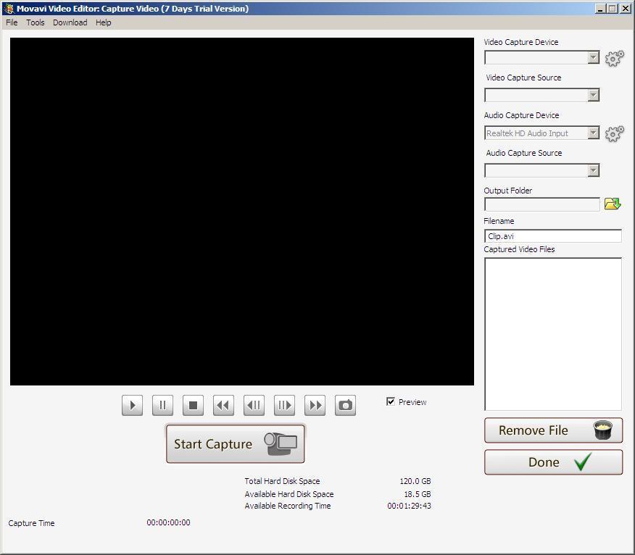Click the Filename field showing Clip.avi
This screenshot has width=635, height=555.
click(x=552, y=235)
